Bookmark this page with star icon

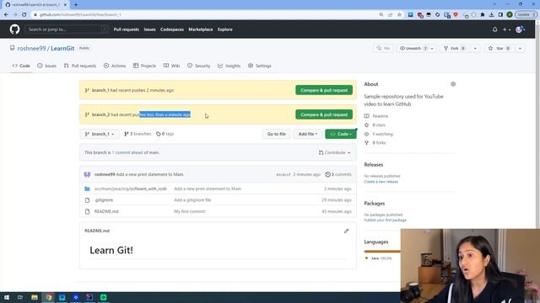tap(399, 15)
